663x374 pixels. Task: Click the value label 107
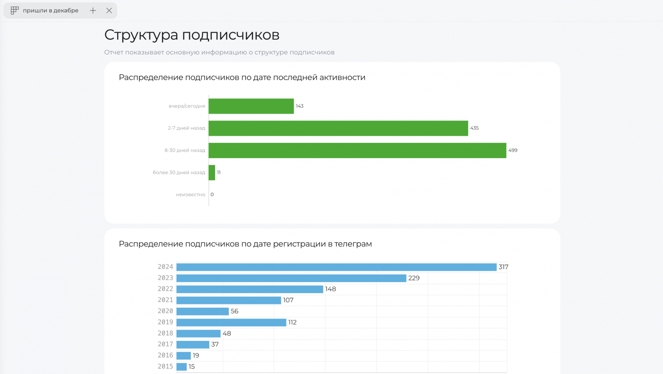coord(288,300)
